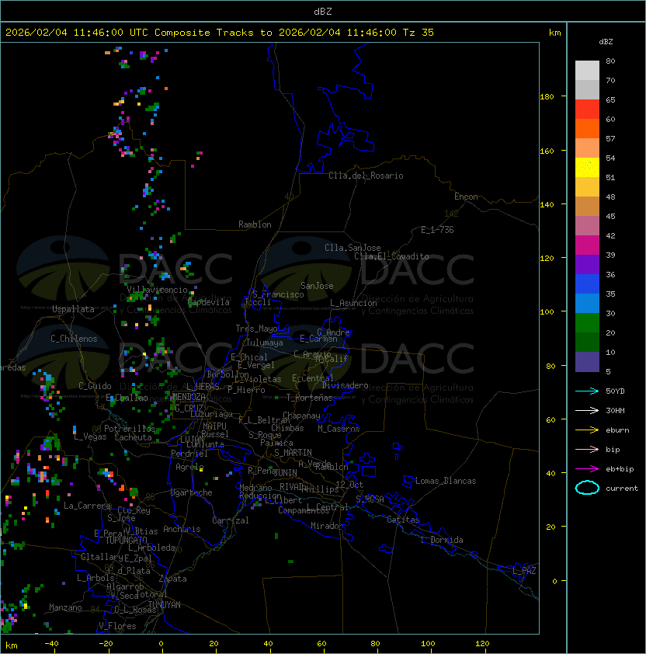Select the orange eburn arrow symbol
The width and height of the screenshot is (646, 654).
tap(587, 430)
